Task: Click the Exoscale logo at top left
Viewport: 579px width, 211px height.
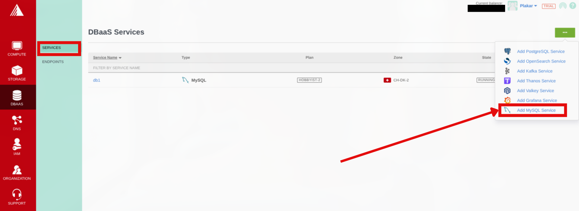Action: [17, 10]
